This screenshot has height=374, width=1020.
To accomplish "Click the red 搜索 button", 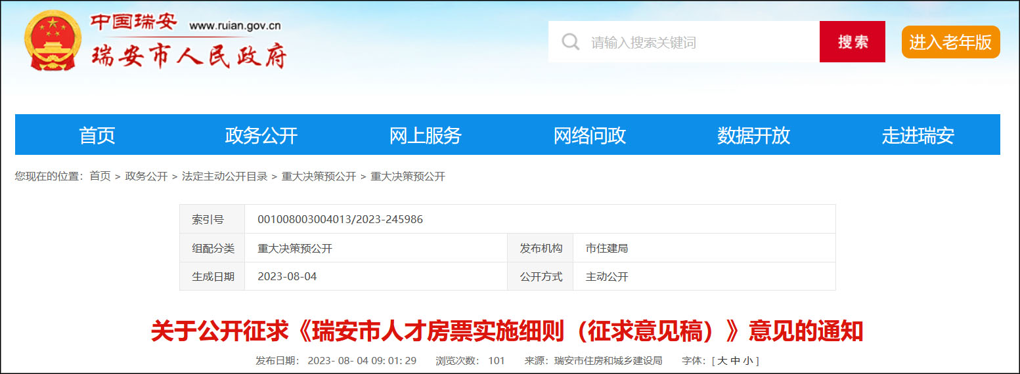I will pos(853,42).
